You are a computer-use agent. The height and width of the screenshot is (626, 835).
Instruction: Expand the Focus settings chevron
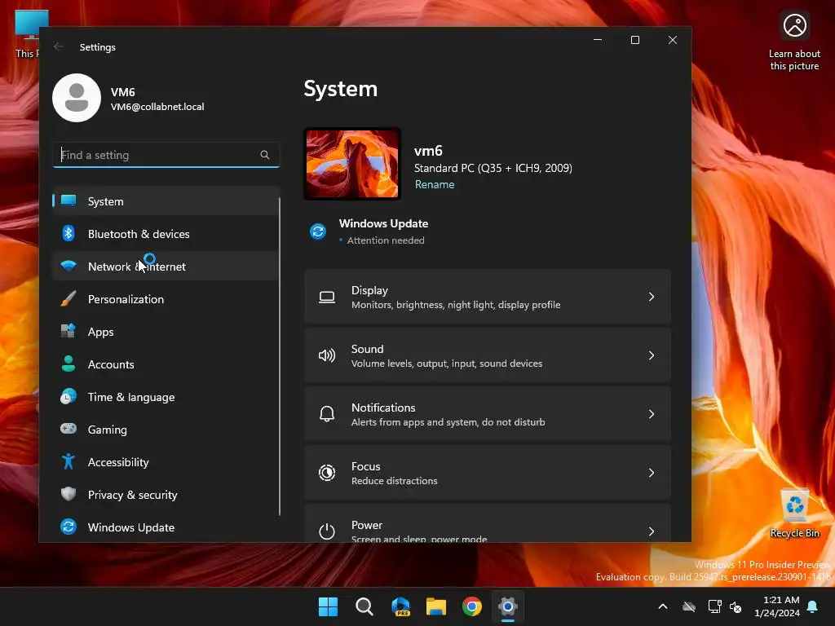652,473
